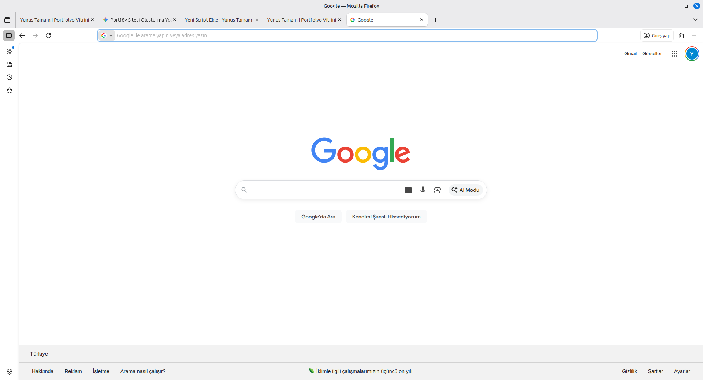Expand the search engine selector dropdown
This screenshot has width=703, height=380.
point(107,35)
